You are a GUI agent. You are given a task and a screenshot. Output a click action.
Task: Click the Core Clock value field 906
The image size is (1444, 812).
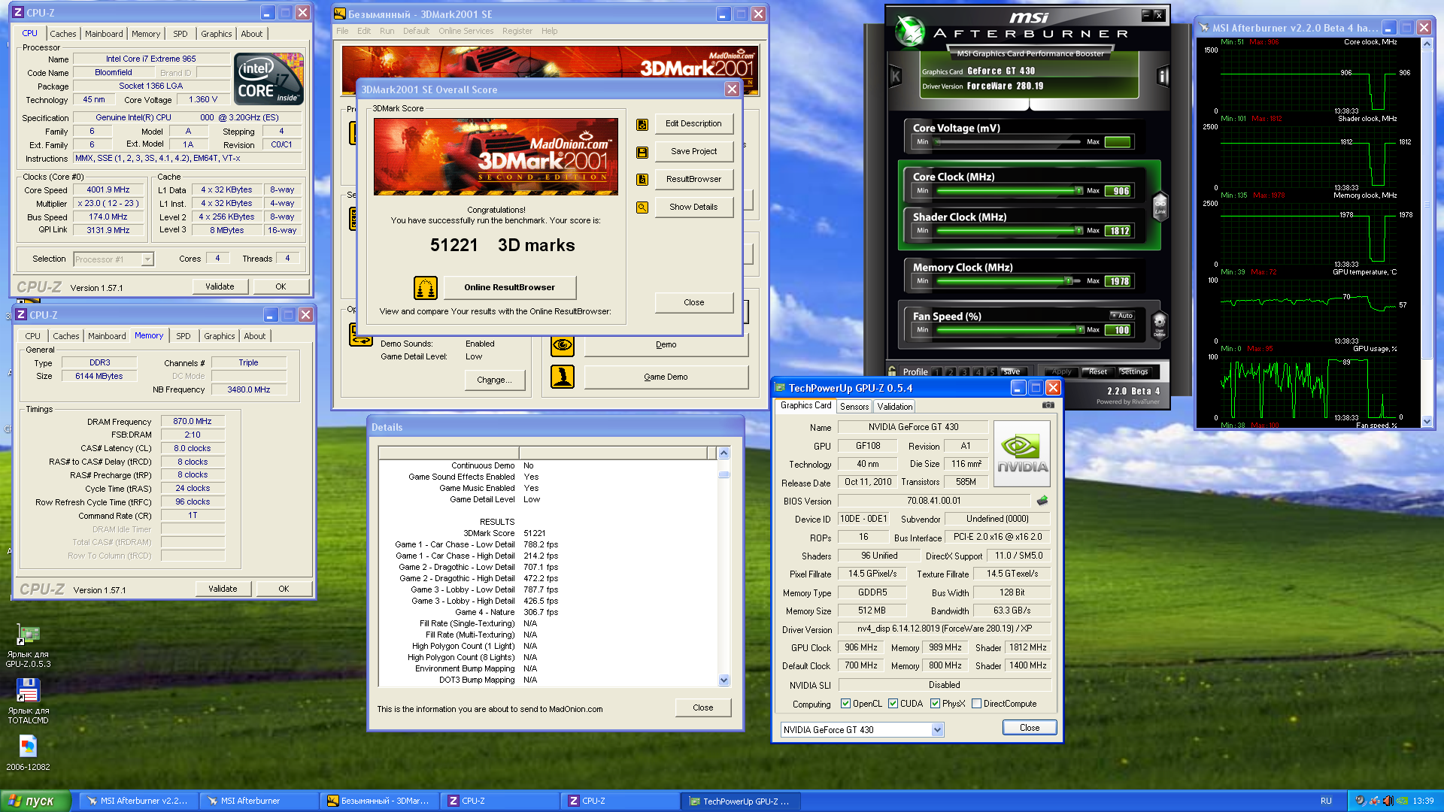coord(1118,191)
